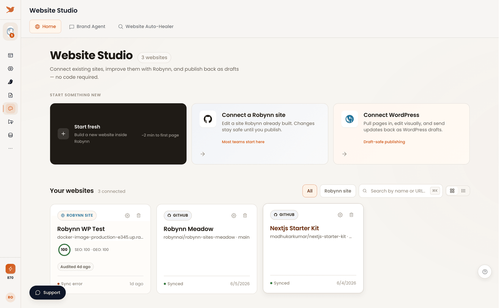Switch to list view

(x=463, y=191)
